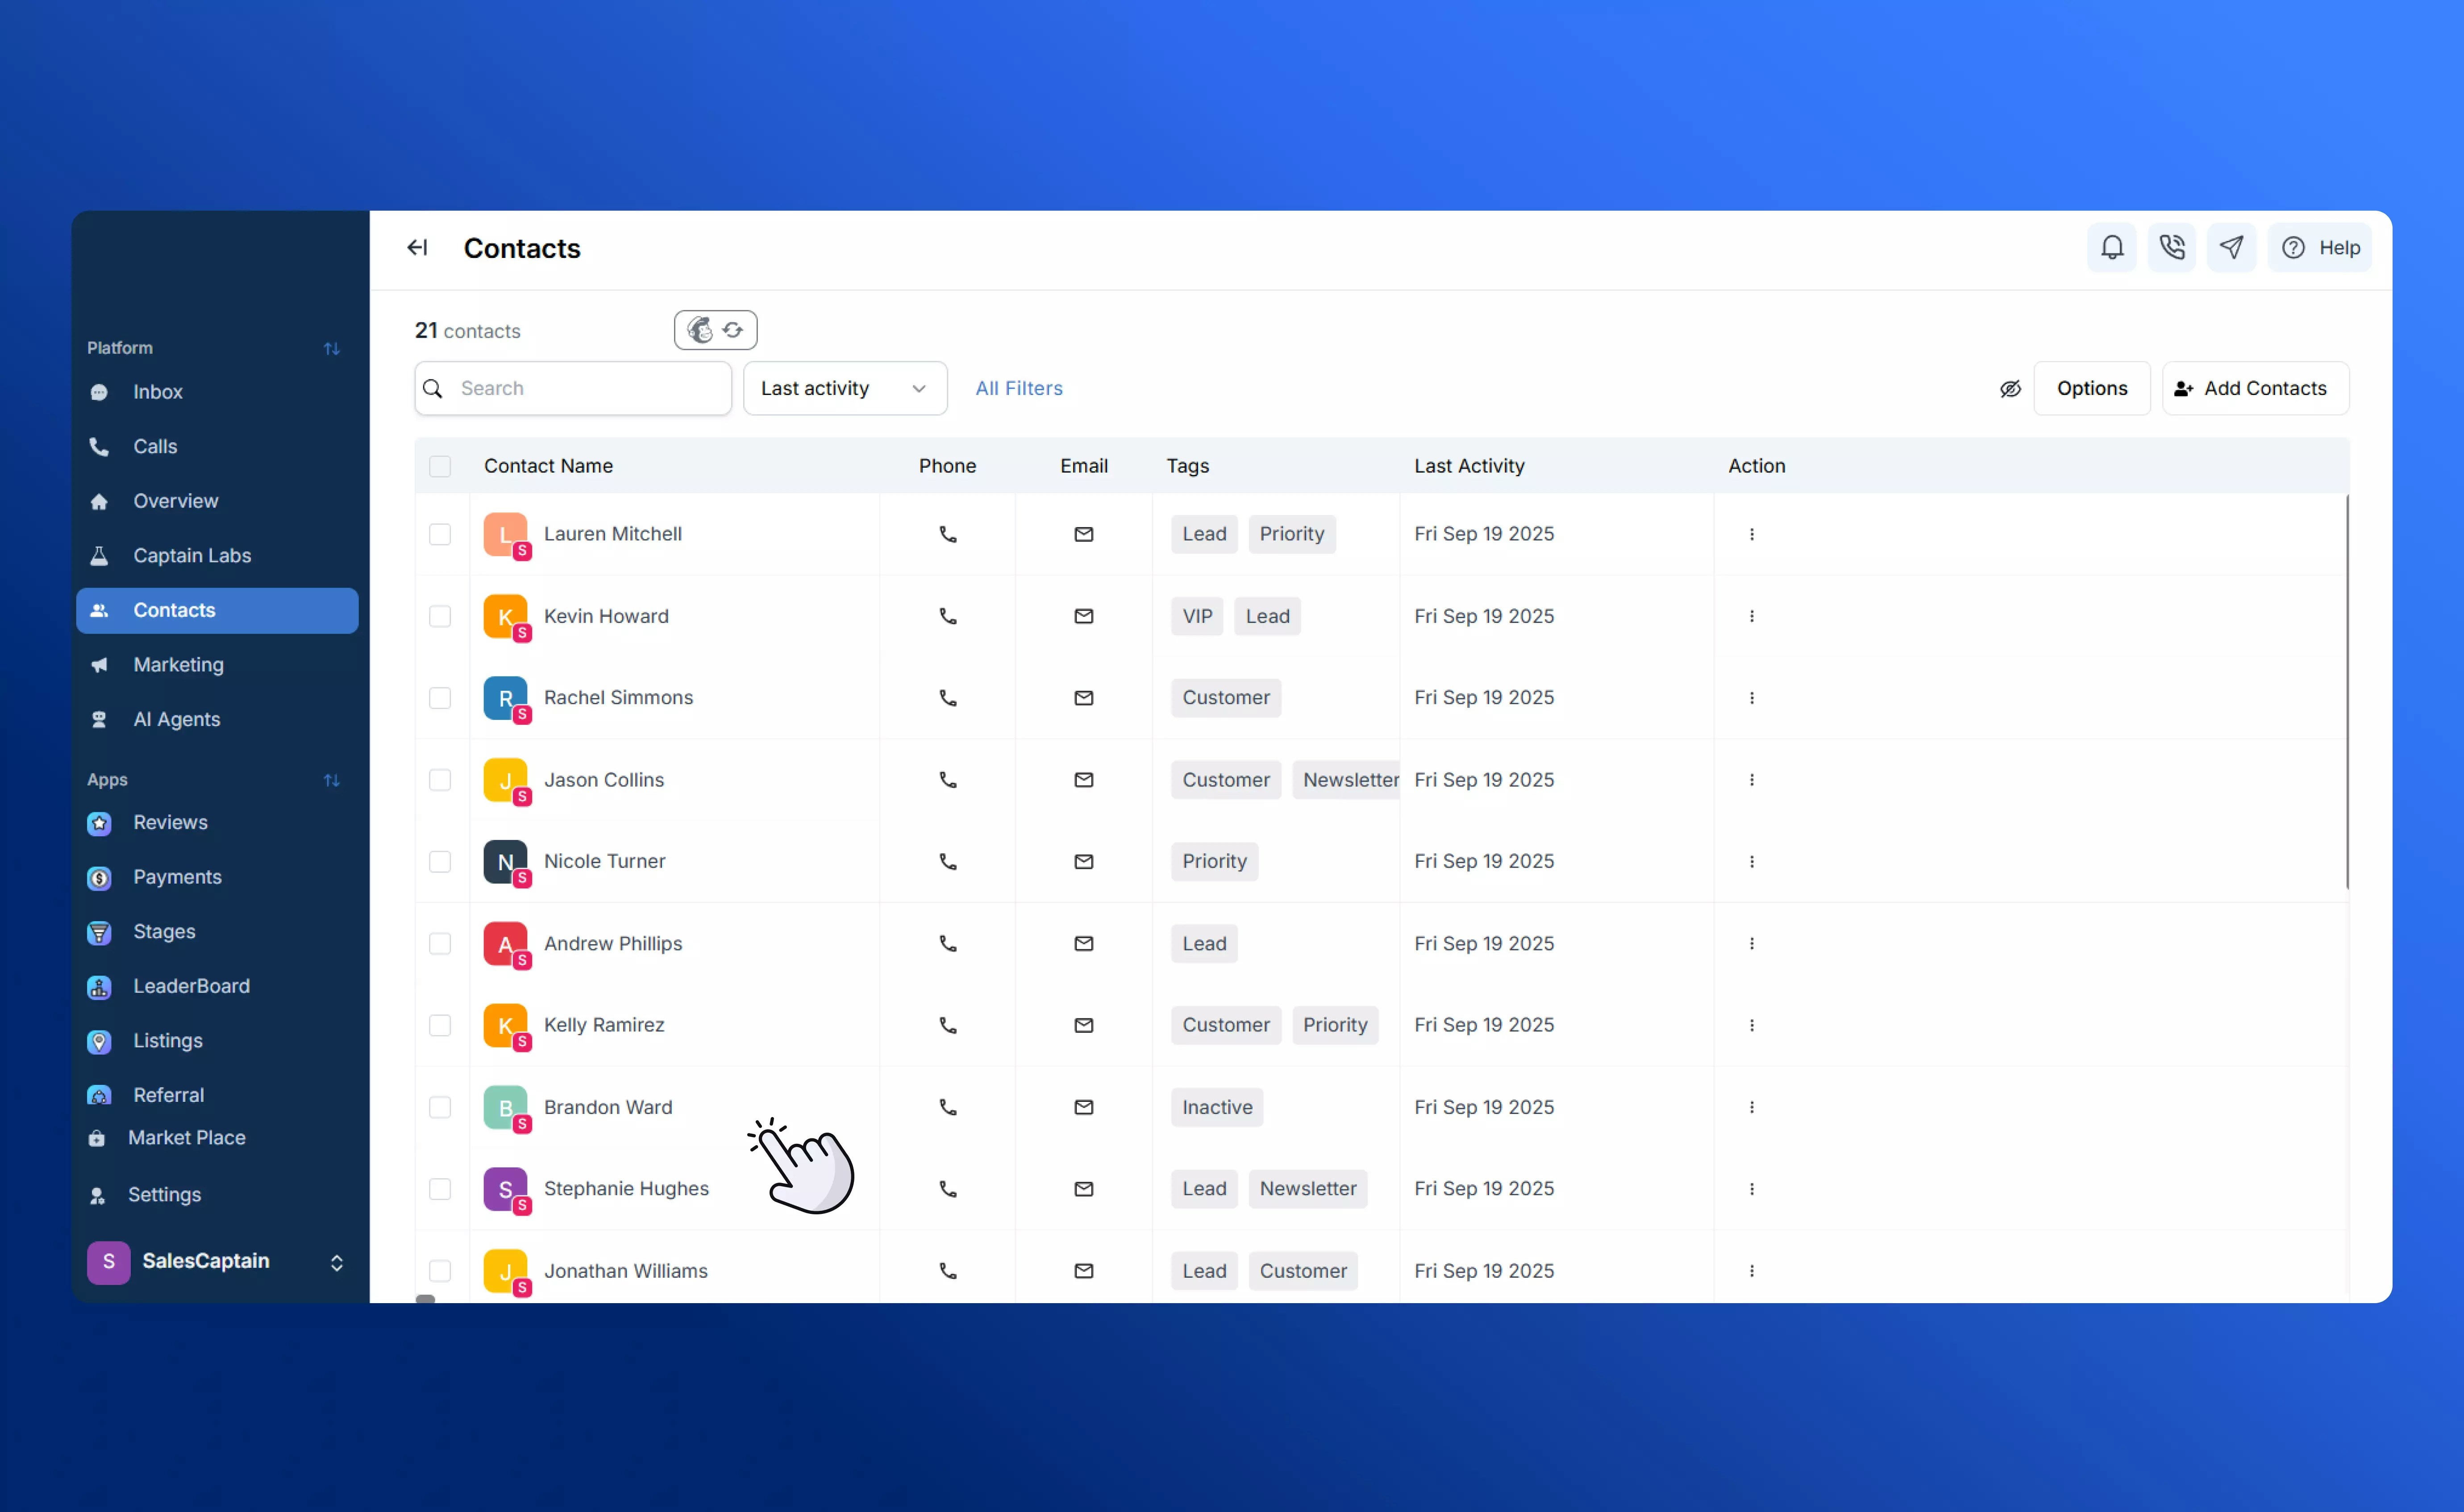Open Rachel Simmons' action kebab menu

coord(1751,697)
